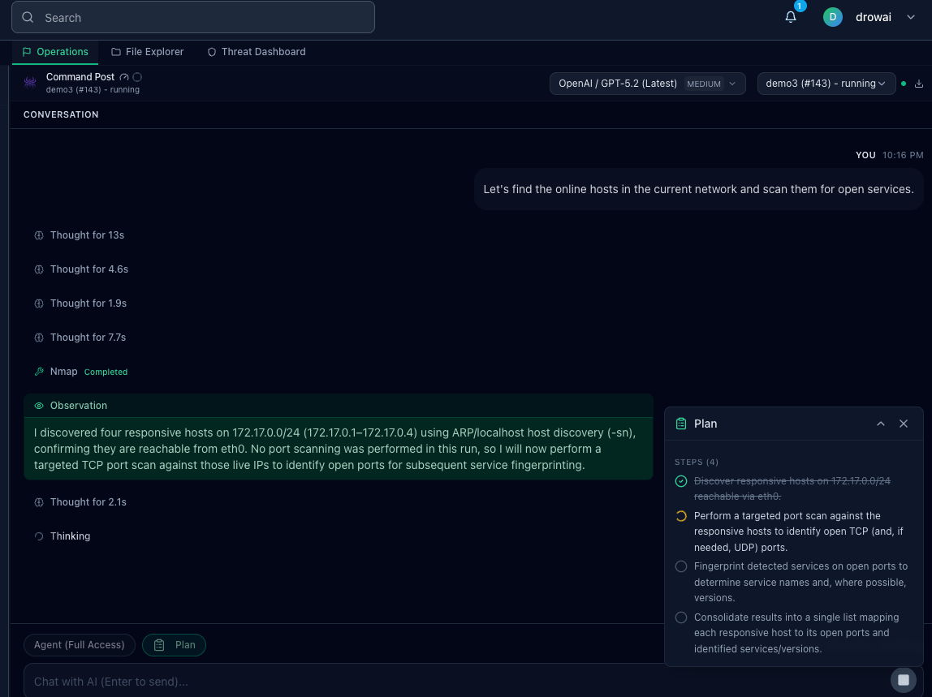The height and width of the screenshot is (697, 932).
Task: Click the CONVERSATION section header
Action: 61,114
